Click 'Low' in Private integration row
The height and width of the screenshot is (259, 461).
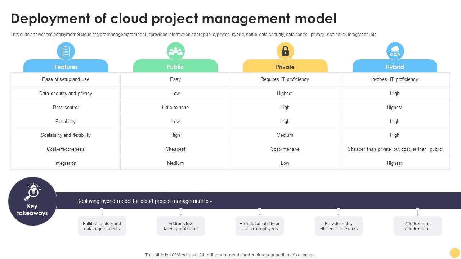[285, 163]
